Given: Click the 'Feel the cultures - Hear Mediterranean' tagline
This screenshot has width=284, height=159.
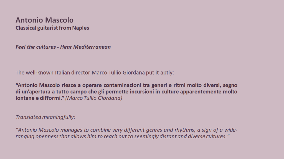Looking at the screenshot, I should [x=63, y=47].
